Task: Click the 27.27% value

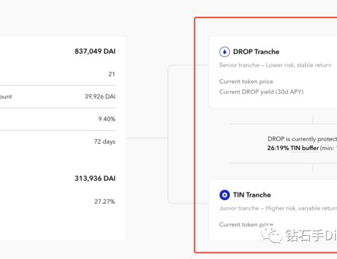Action: pyautogui.click(x=104, y=201)
